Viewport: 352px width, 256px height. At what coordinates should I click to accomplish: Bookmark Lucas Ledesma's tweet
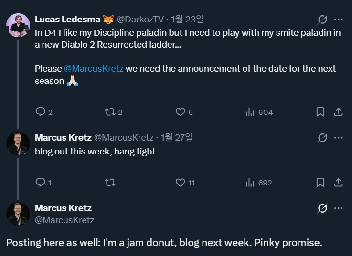[320, 112]
